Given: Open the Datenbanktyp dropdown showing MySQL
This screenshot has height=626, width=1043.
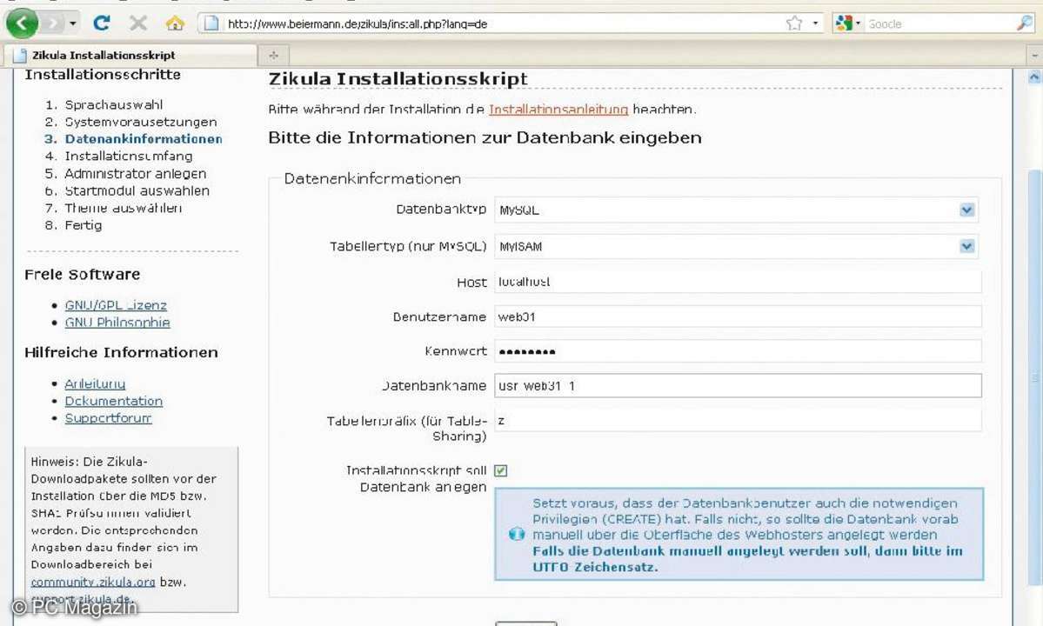Looking at the screenshot, I should (738, 210).
